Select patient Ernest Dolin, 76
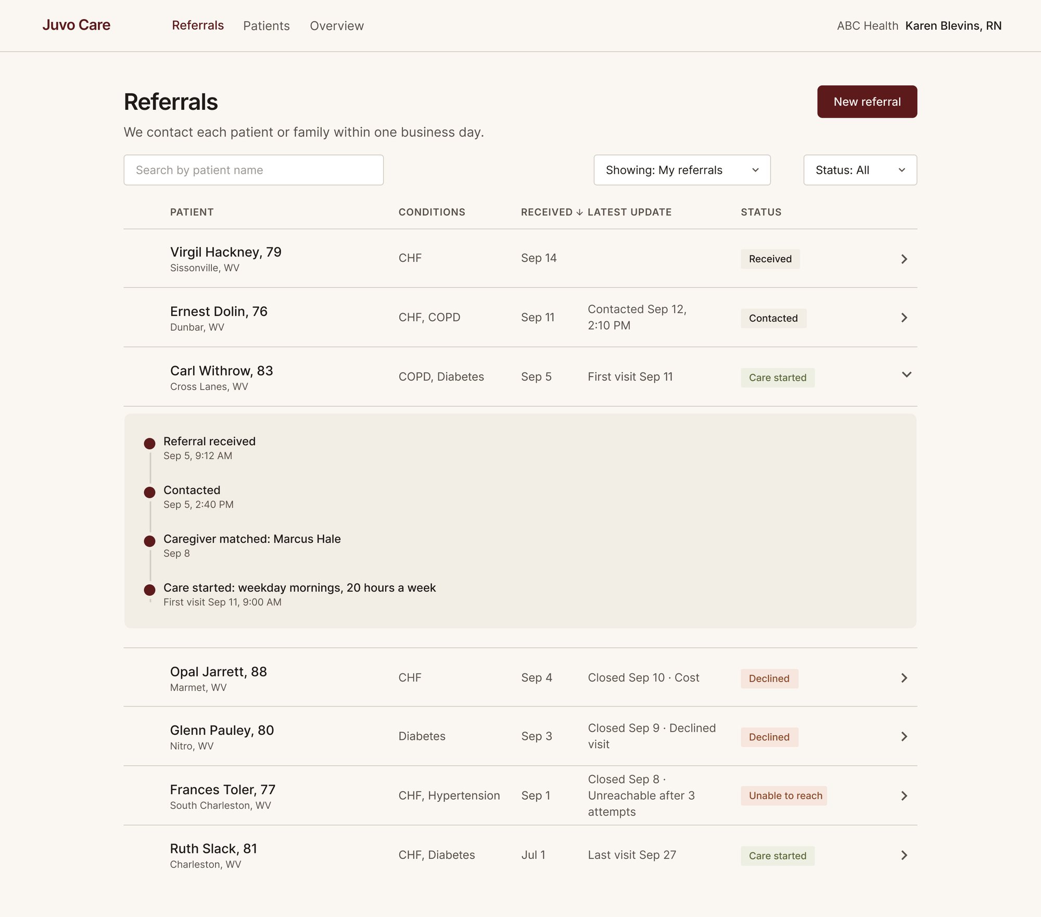This screenshot has width=1041, height=917. coord(219,311)
